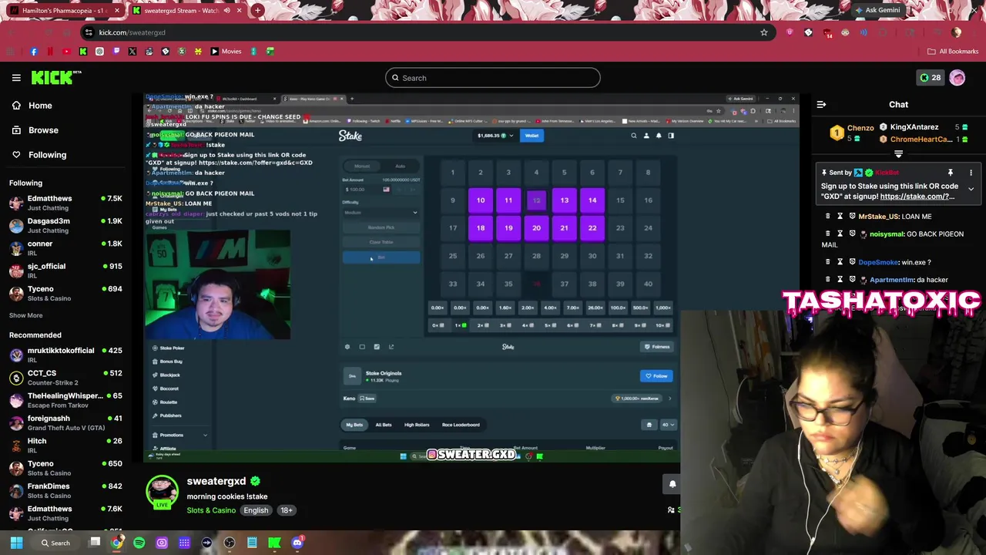Click the Ask Gemini button
Image resolution: width=986 pixels, height=555 pixels.
878,10
